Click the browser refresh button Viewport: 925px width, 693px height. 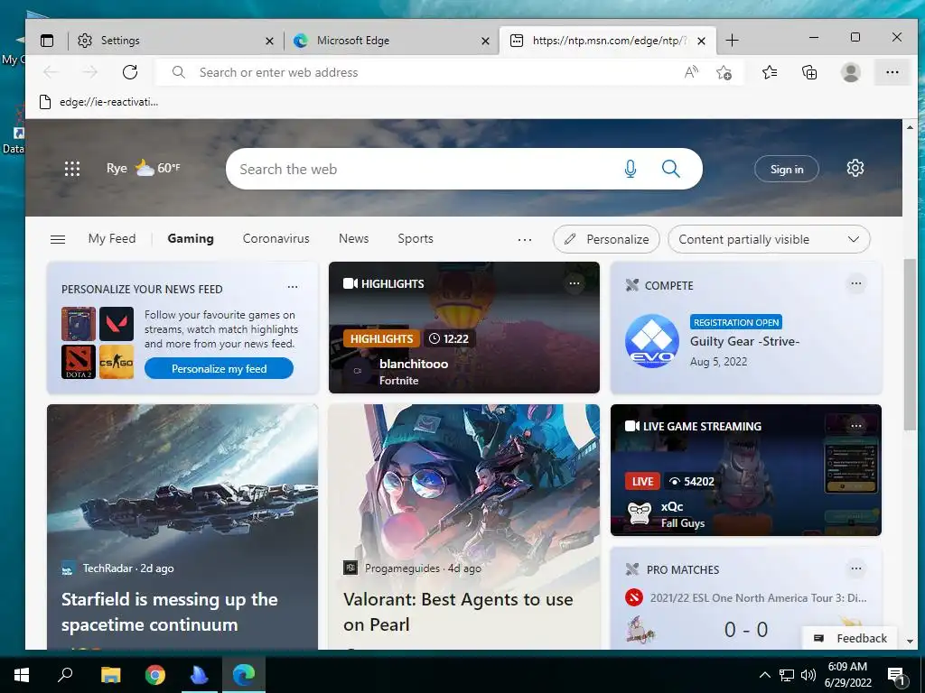(x=130, y=72)
